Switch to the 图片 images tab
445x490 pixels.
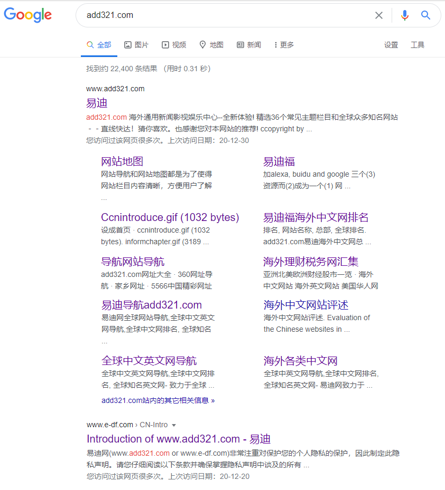136,45
